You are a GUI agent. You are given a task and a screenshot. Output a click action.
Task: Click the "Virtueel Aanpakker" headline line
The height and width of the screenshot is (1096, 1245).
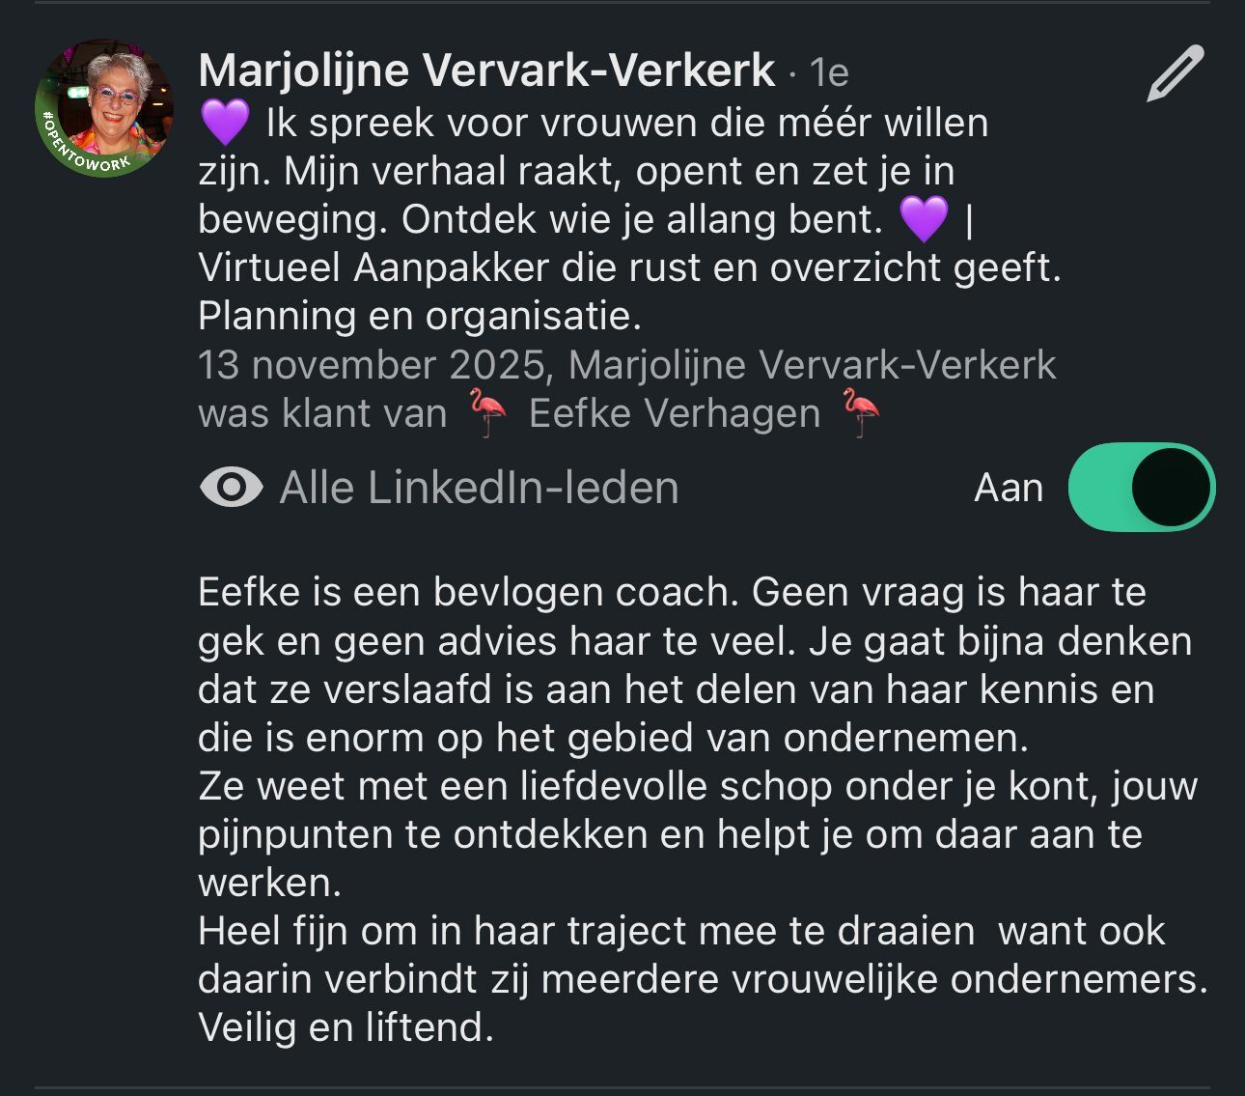pos(628,268)
